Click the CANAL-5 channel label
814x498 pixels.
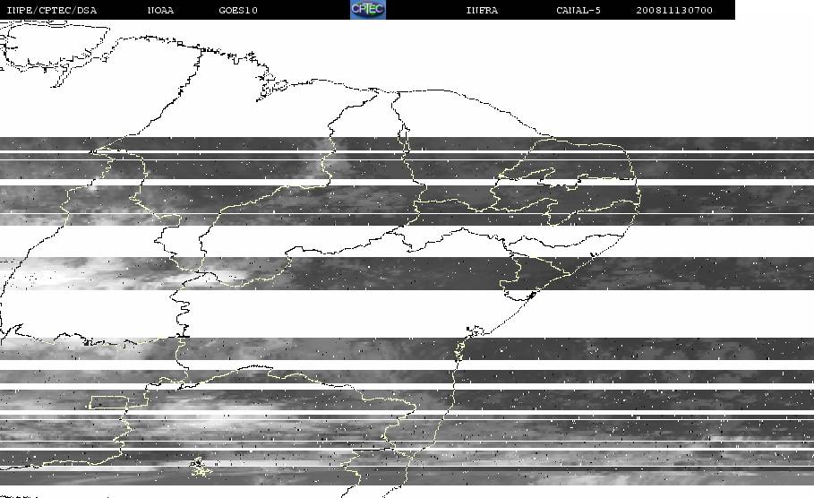(x=578, y=10)
